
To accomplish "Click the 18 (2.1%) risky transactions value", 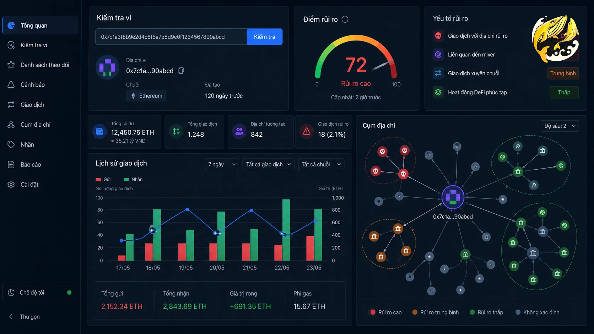I will [332, 135].
